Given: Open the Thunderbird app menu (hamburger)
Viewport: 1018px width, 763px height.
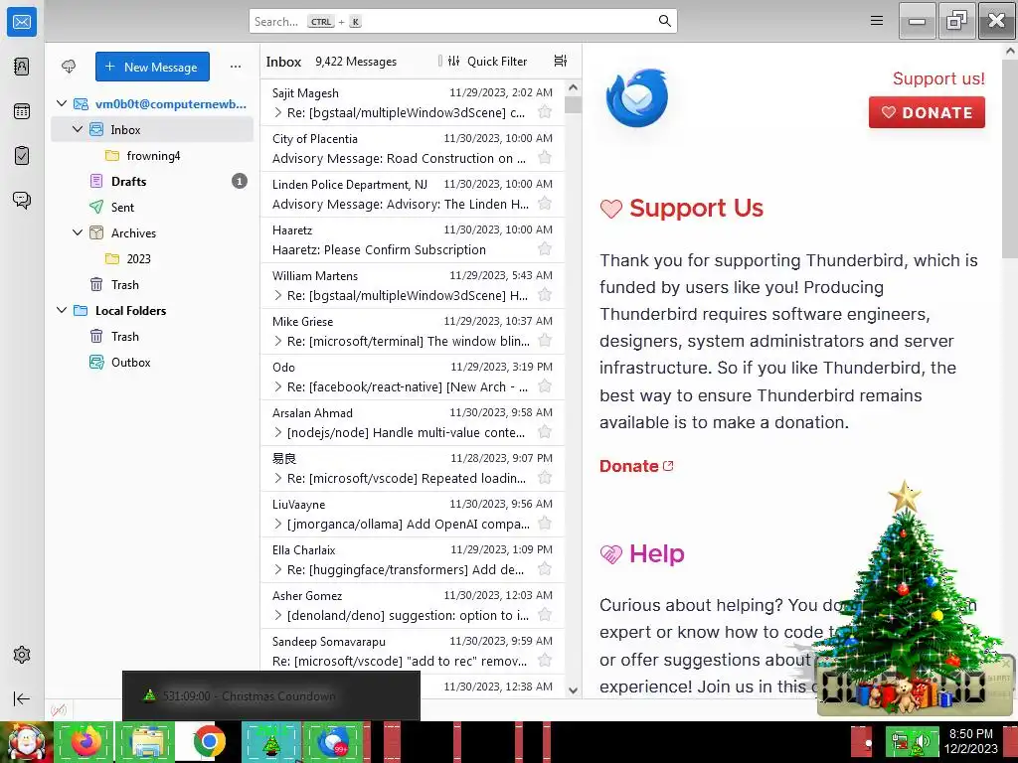Looking at the screenshot, I should tap(877, 21).
